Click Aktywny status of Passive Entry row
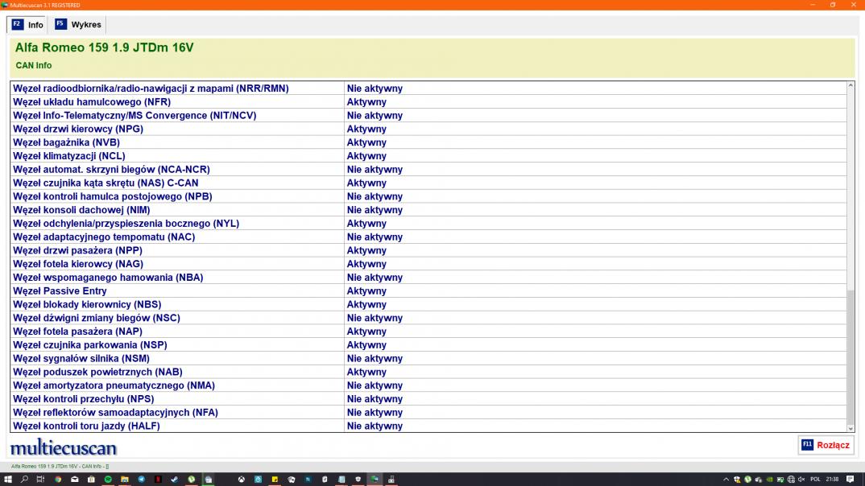The width and height of the screenshot is (865, 486). pyautogui.click(x=366, y=291)
